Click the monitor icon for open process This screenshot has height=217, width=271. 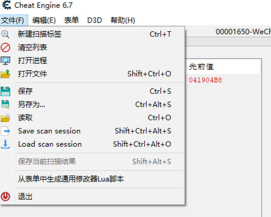[x=5, y=61]
